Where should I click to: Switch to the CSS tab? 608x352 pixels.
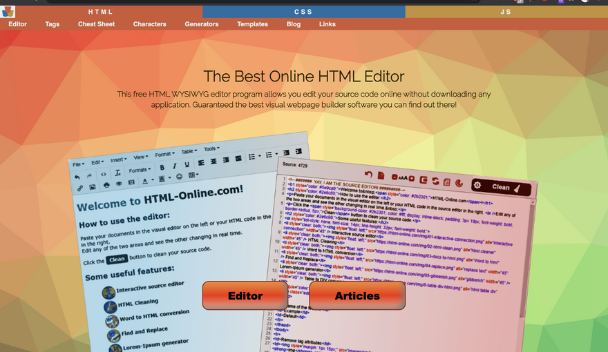point(303,12)
